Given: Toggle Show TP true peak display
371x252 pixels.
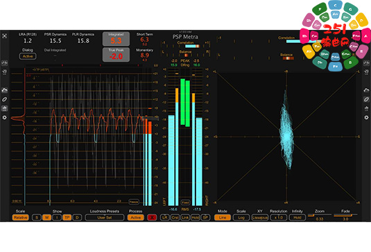Looking at the screenshot, I should click(67, 217).
